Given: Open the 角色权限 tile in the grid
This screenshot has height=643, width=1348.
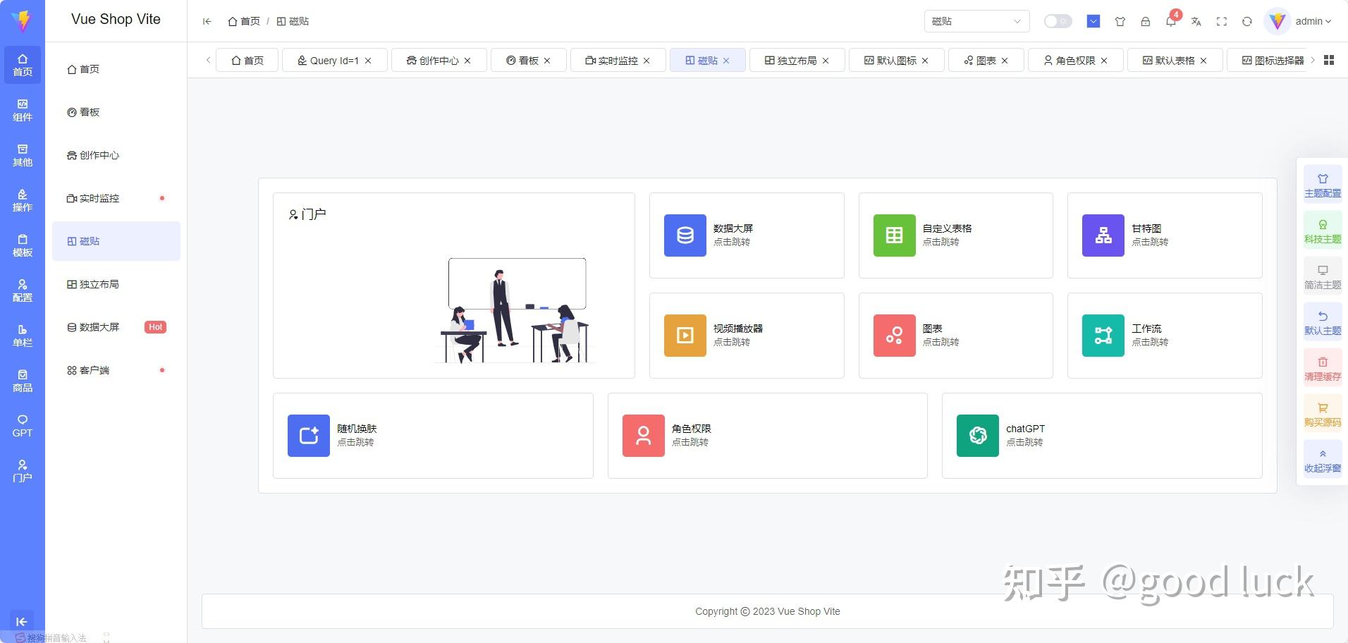Looking at the screenshot, I should (768, 436).
